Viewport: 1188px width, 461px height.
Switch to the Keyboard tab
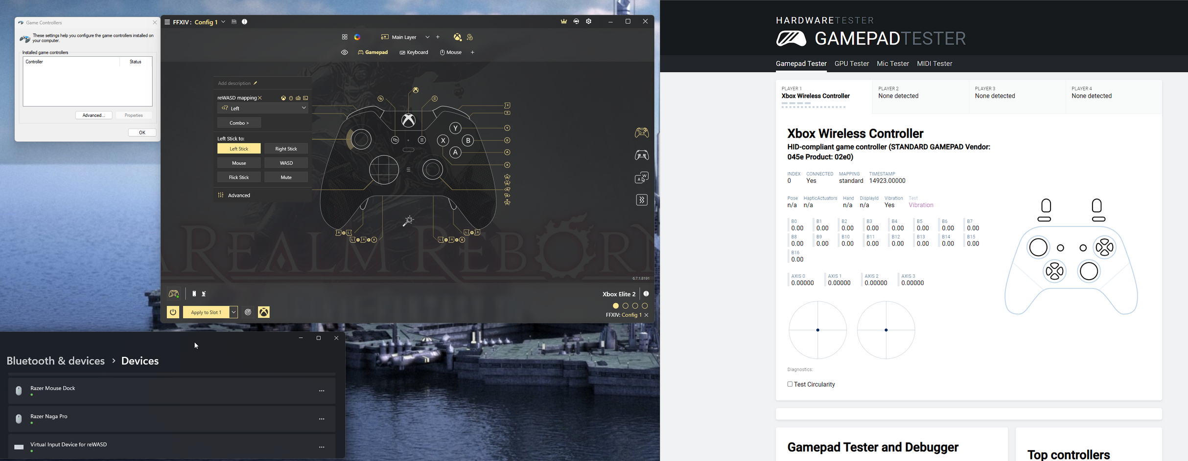pos(414,52)
